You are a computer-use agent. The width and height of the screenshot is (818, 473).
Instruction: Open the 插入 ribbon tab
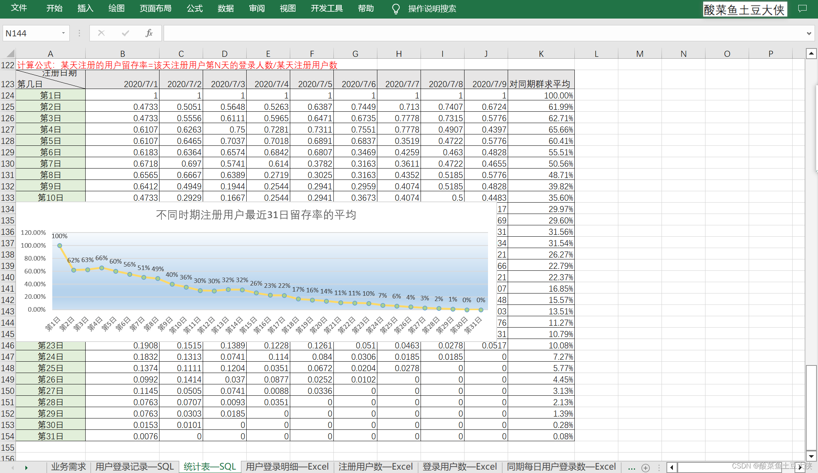point(85,8)
